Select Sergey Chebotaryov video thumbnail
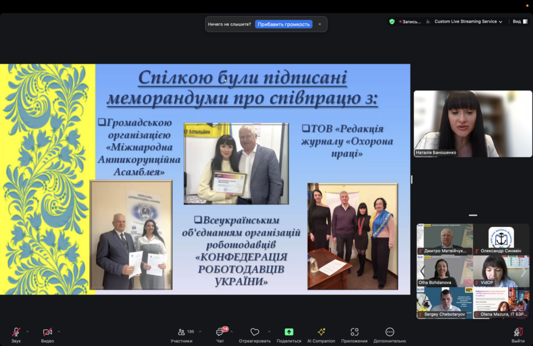Screen dimensions: 533x346 point(445,303)
